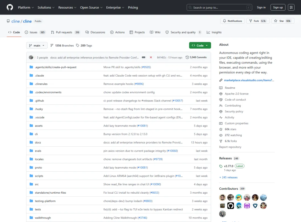Click the folder icon for .claude
This screenshot has height=222, width=301.
click(x=31, y=75)
